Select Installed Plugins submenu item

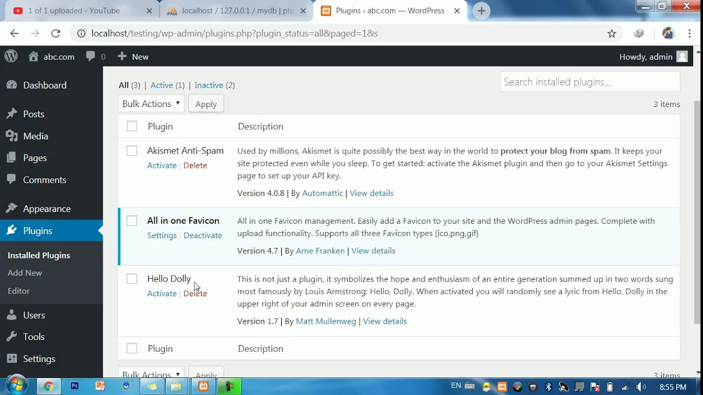[x=39, y=255]
